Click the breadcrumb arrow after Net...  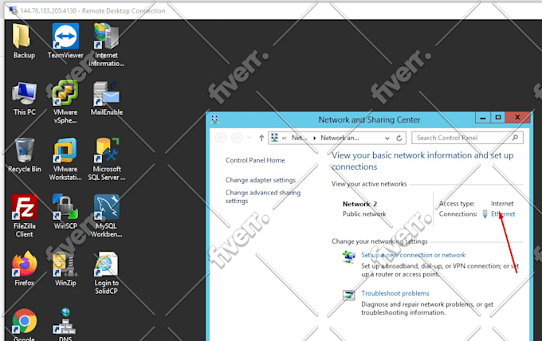point(314,138)
